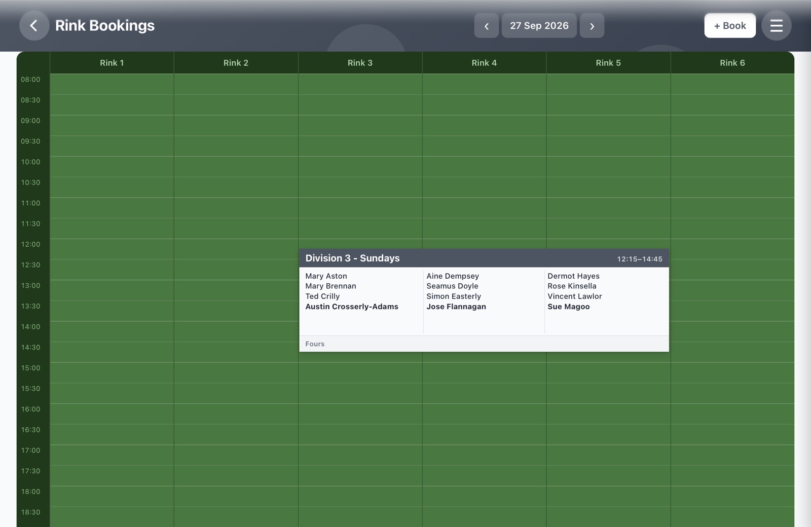The height and width of the screenshot is (527, 811).
Task: Click the Rink Bookings page title
Action: point(105,26)
